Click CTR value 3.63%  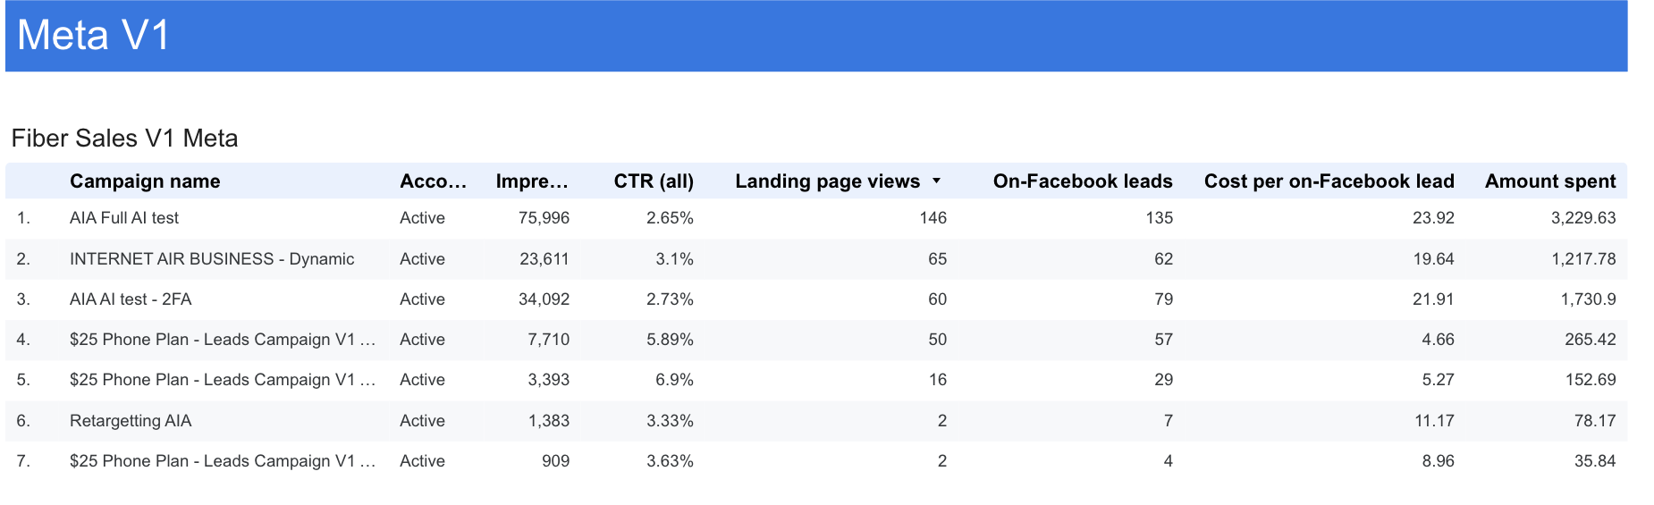tap(670, 461)
